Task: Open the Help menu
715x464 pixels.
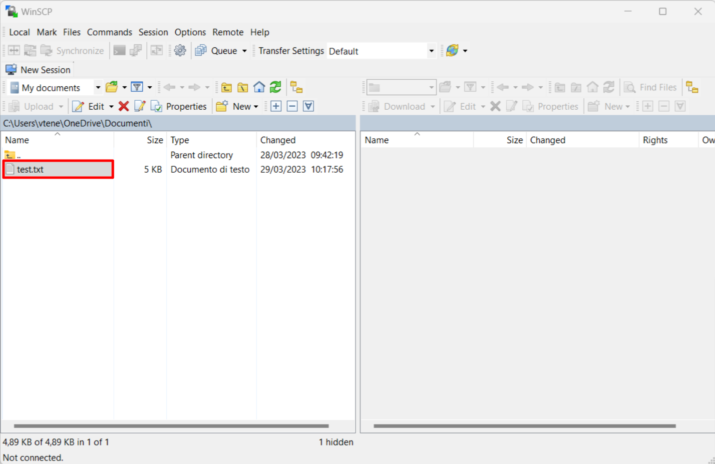Action: pyautogui.click(x=260, y=32)
